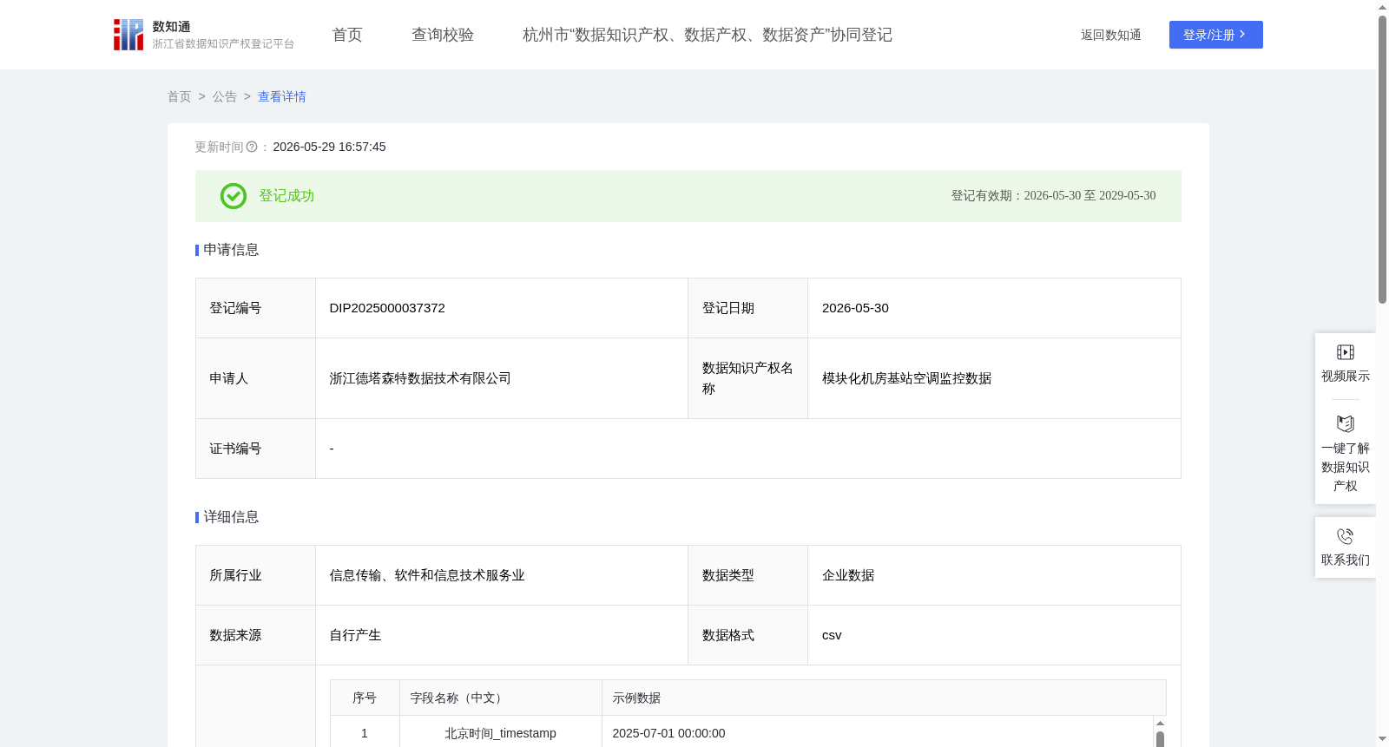Click the 自行产生 data source value

[355, 635]
